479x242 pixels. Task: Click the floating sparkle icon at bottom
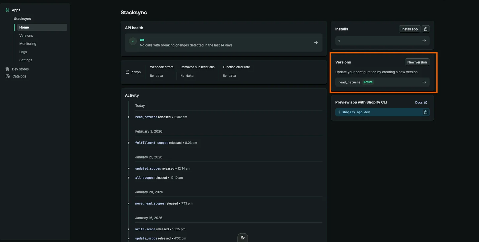pyautogui.click(x=242, y=238)
